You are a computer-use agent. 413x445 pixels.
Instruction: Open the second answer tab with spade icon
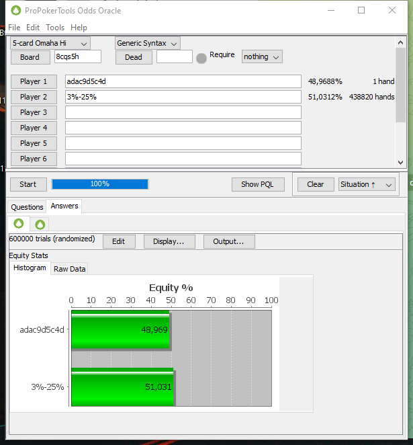click(x=40, y=225)
